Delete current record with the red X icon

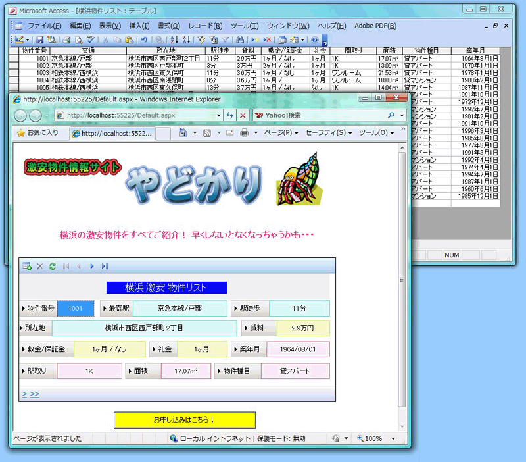click(40, 267)
